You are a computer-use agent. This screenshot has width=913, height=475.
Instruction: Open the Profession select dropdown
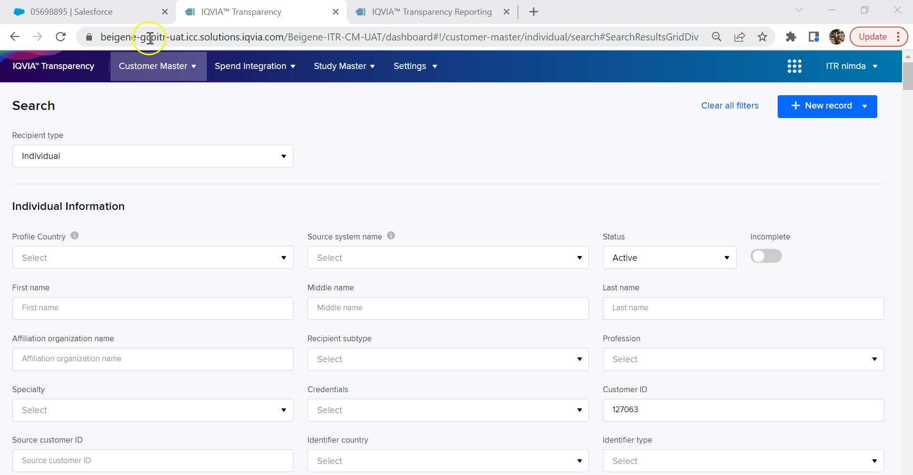click(743, 359)
